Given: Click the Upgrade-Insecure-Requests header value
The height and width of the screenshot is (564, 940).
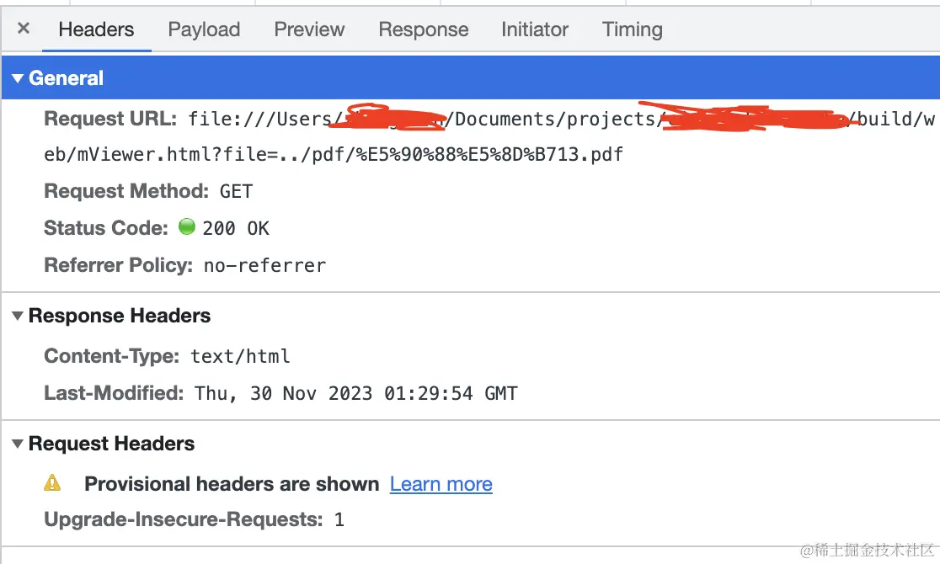Looking at the screenshot, I should coord(339,519).
